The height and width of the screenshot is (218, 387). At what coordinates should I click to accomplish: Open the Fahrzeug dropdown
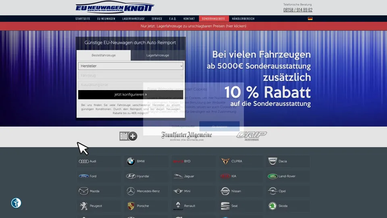tap(131, 75)
